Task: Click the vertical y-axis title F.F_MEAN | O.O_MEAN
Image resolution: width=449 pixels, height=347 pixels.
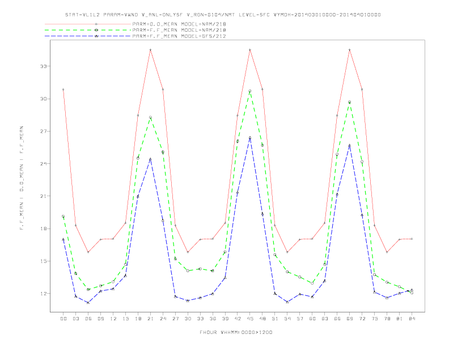Action: tap(22, 178)
